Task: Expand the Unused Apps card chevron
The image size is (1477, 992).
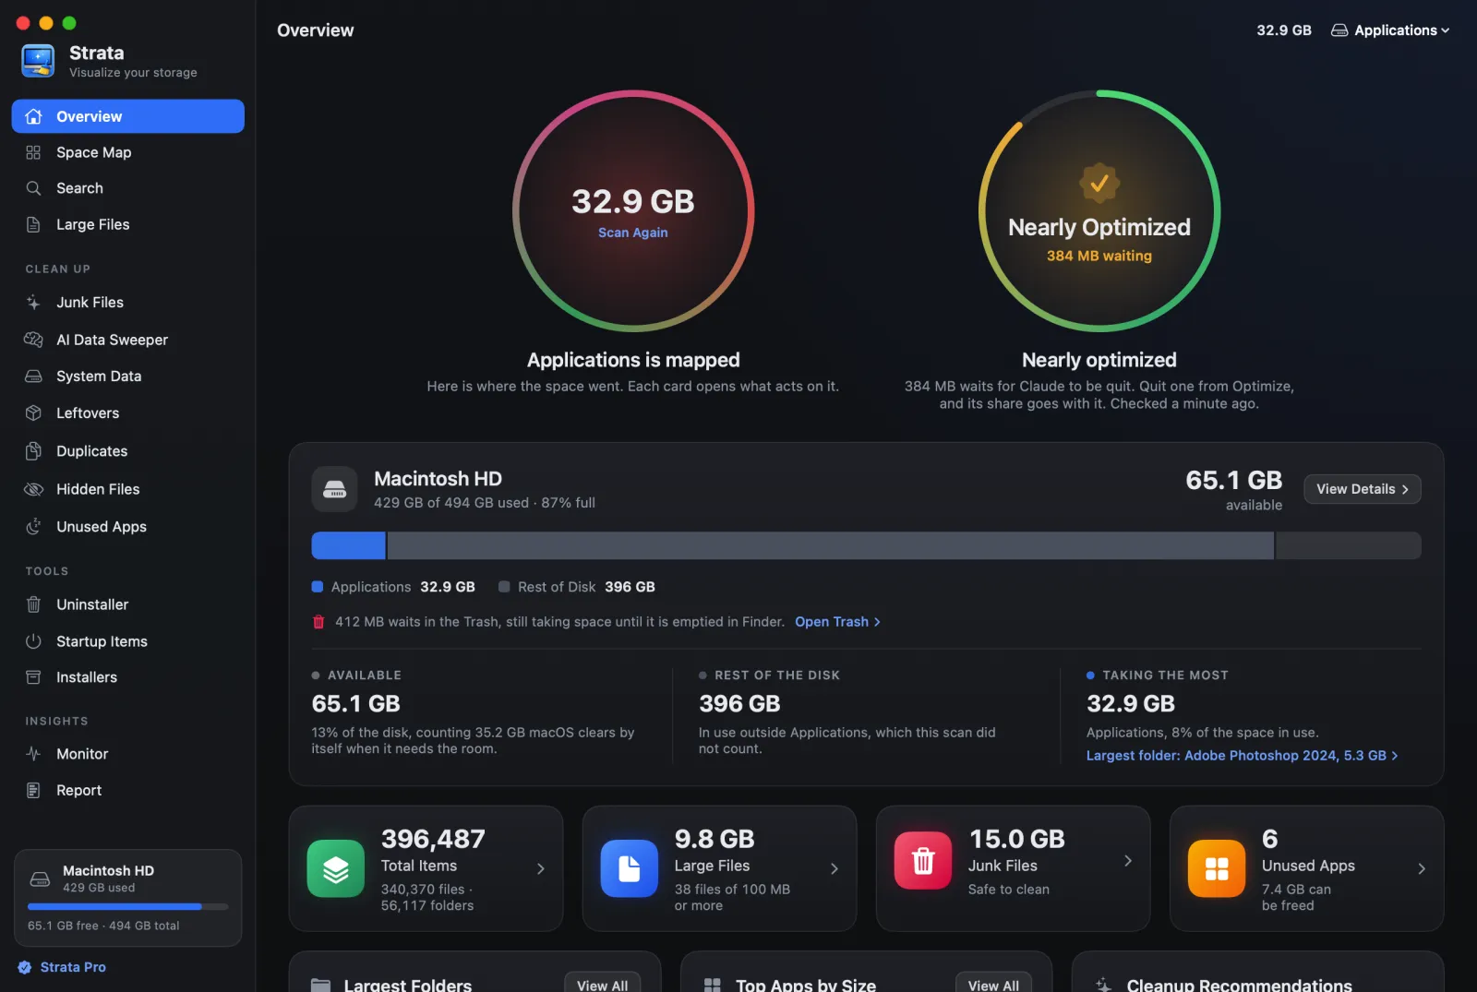Action: (1422, 868)
